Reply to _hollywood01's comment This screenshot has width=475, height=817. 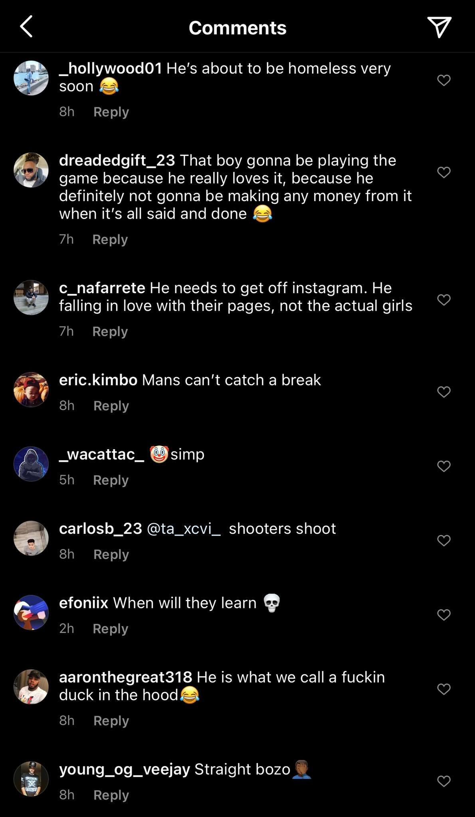111,112
